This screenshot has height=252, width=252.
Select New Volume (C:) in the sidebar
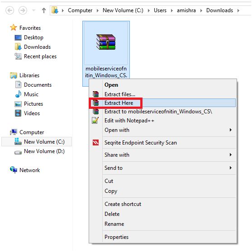click(44, 142)
